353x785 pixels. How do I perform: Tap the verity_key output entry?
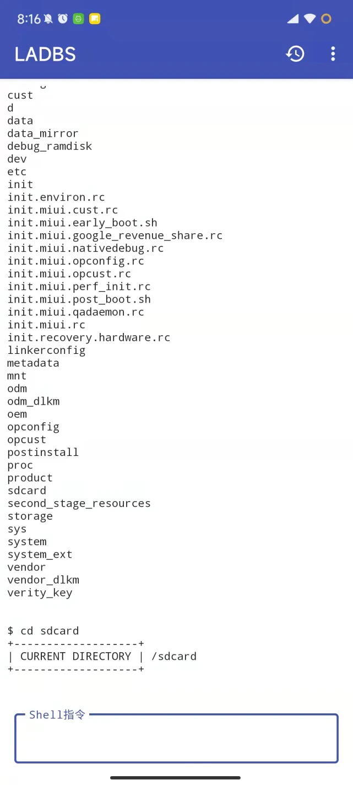click(40, 593)
